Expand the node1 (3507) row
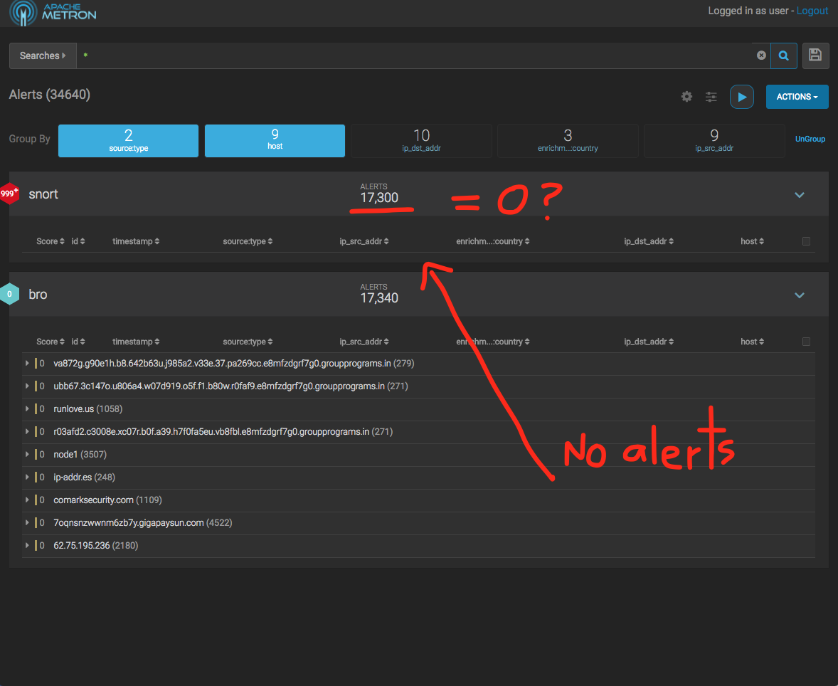The width and height of the screenshot is (838, 686). 27,455
